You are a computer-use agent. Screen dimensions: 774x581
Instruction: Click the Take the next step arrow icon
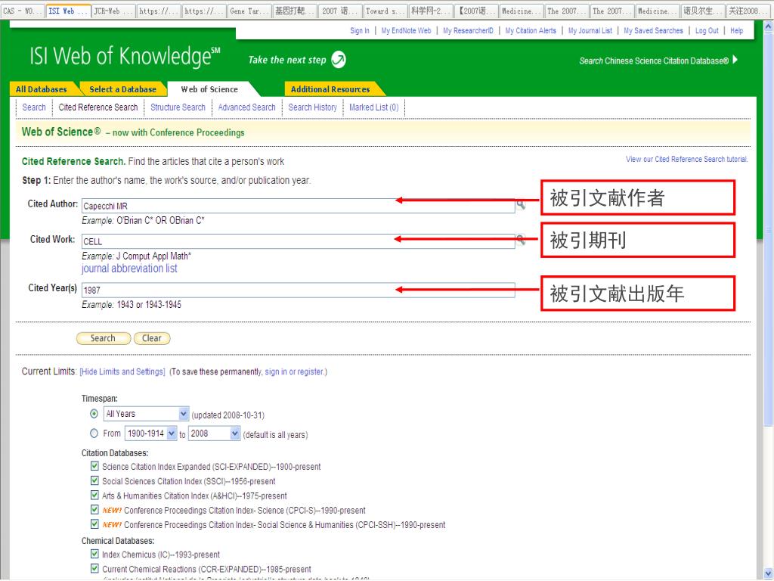pos(339,60)
